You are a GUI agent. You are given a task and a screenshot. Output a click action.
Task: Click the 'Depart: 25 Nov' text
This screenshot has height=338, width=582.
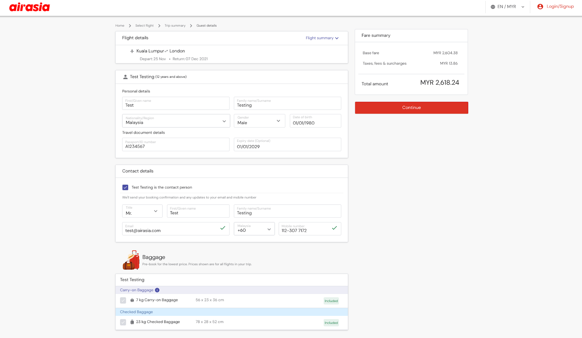click(x=153, y=59)
